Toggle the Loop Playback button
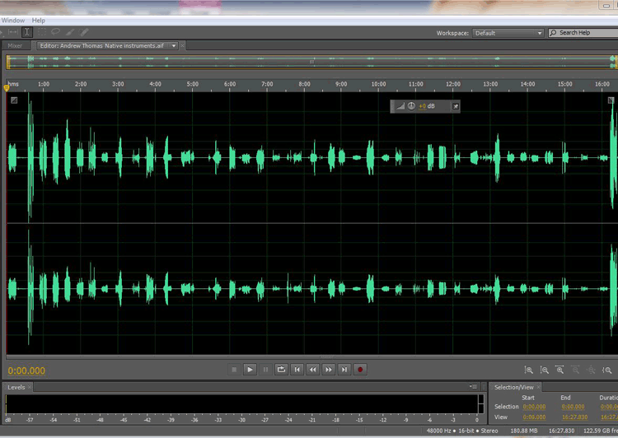The height and width of the screenshot is (438, 618). click(281, 370)
